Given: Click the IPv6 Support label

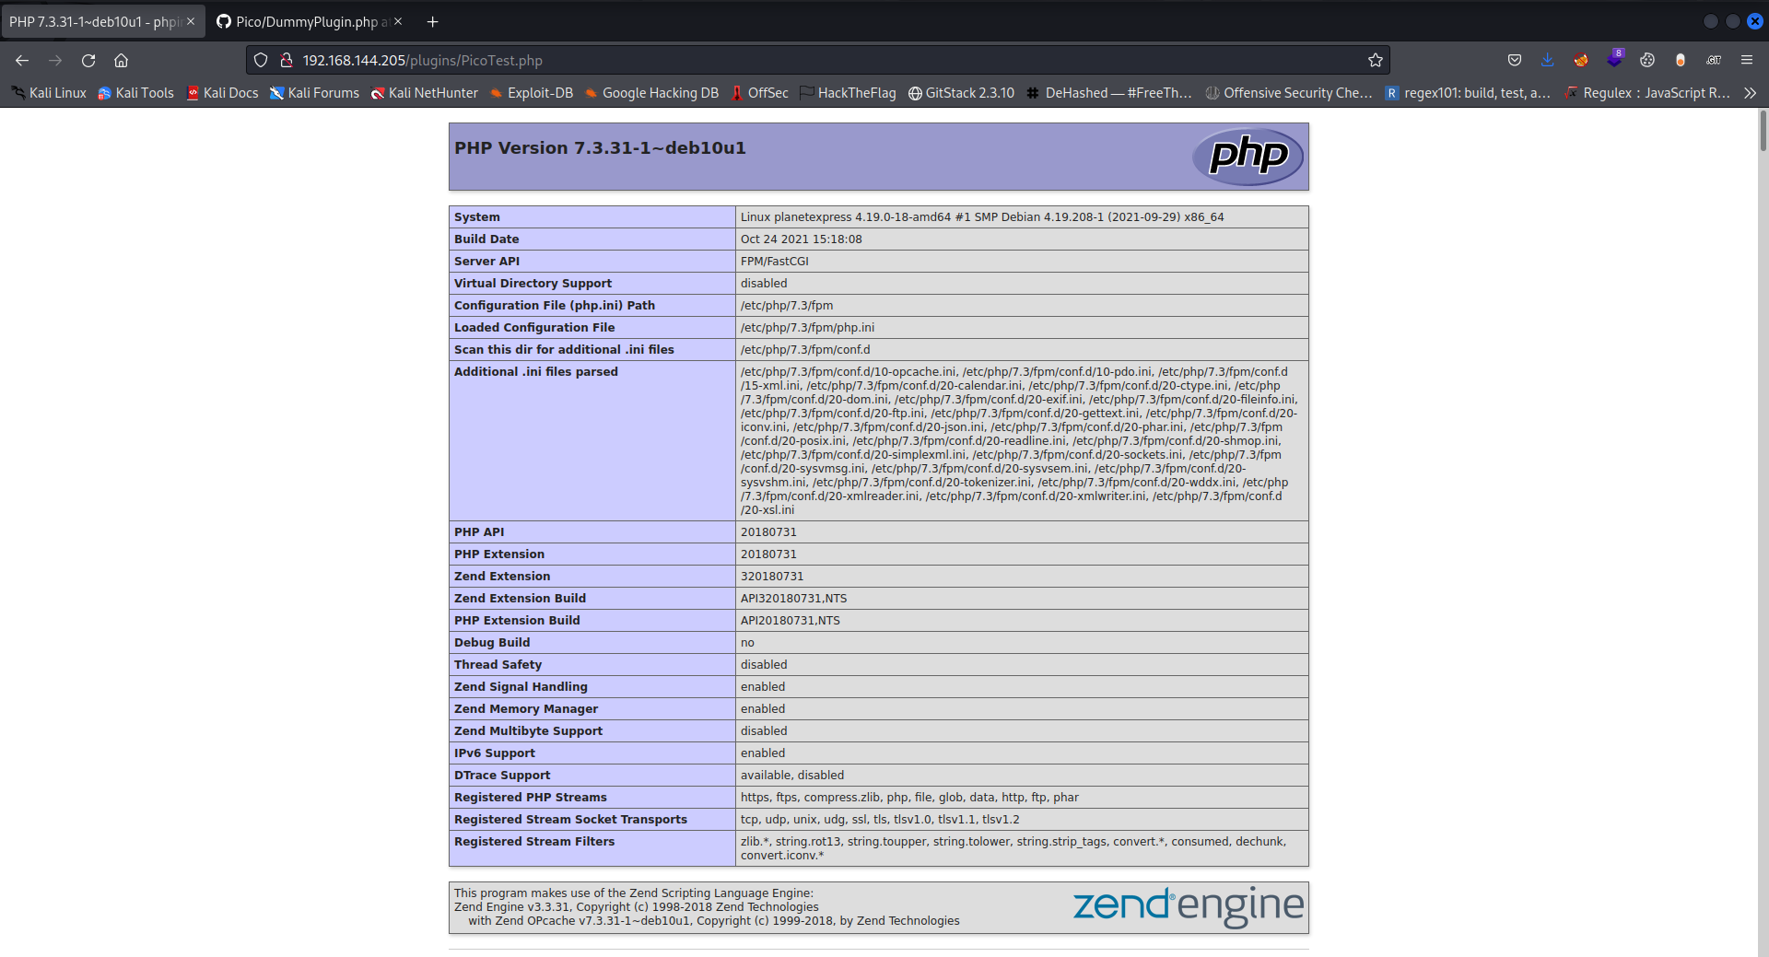Looking at the screenshot, I should 495,753.
